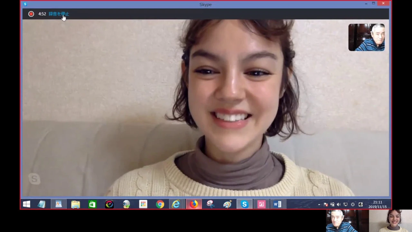The height and width of the screenshot is (232, 412).
Task: Open the black circular rainbow taskbar icon
Action: (x=109, y=204)
